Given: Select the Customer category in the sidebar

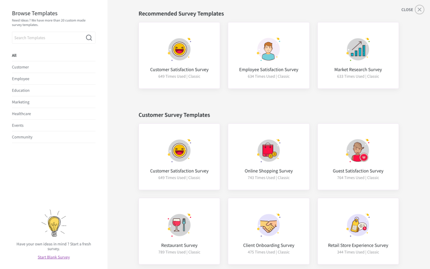Looking at the screenshot, I should coord(21,67).
